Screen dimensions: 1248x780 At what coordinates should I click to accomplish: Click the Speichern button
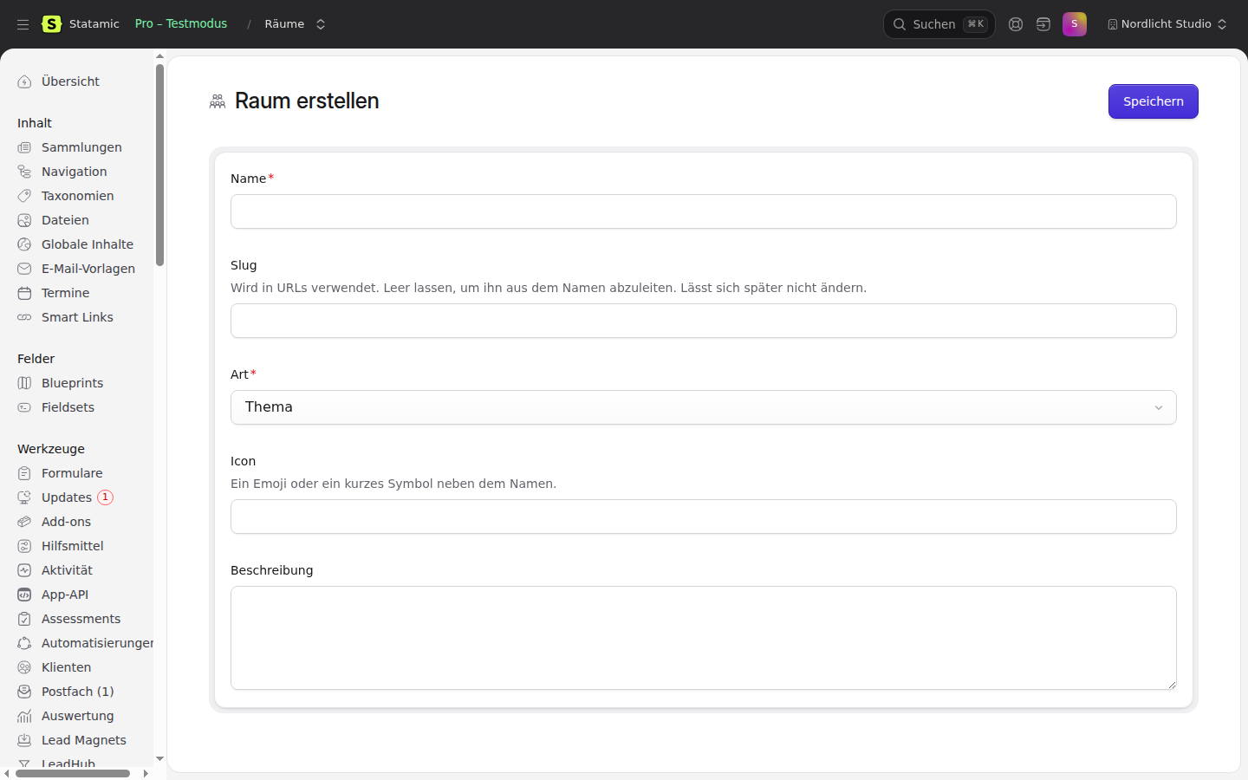(1154, 101)
